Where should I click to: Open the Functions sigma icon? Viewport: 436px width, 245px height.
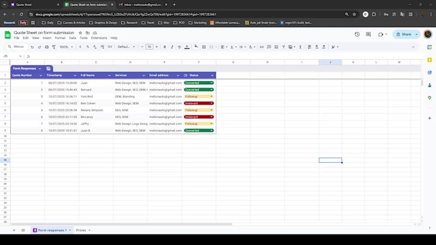coord(300,47)
